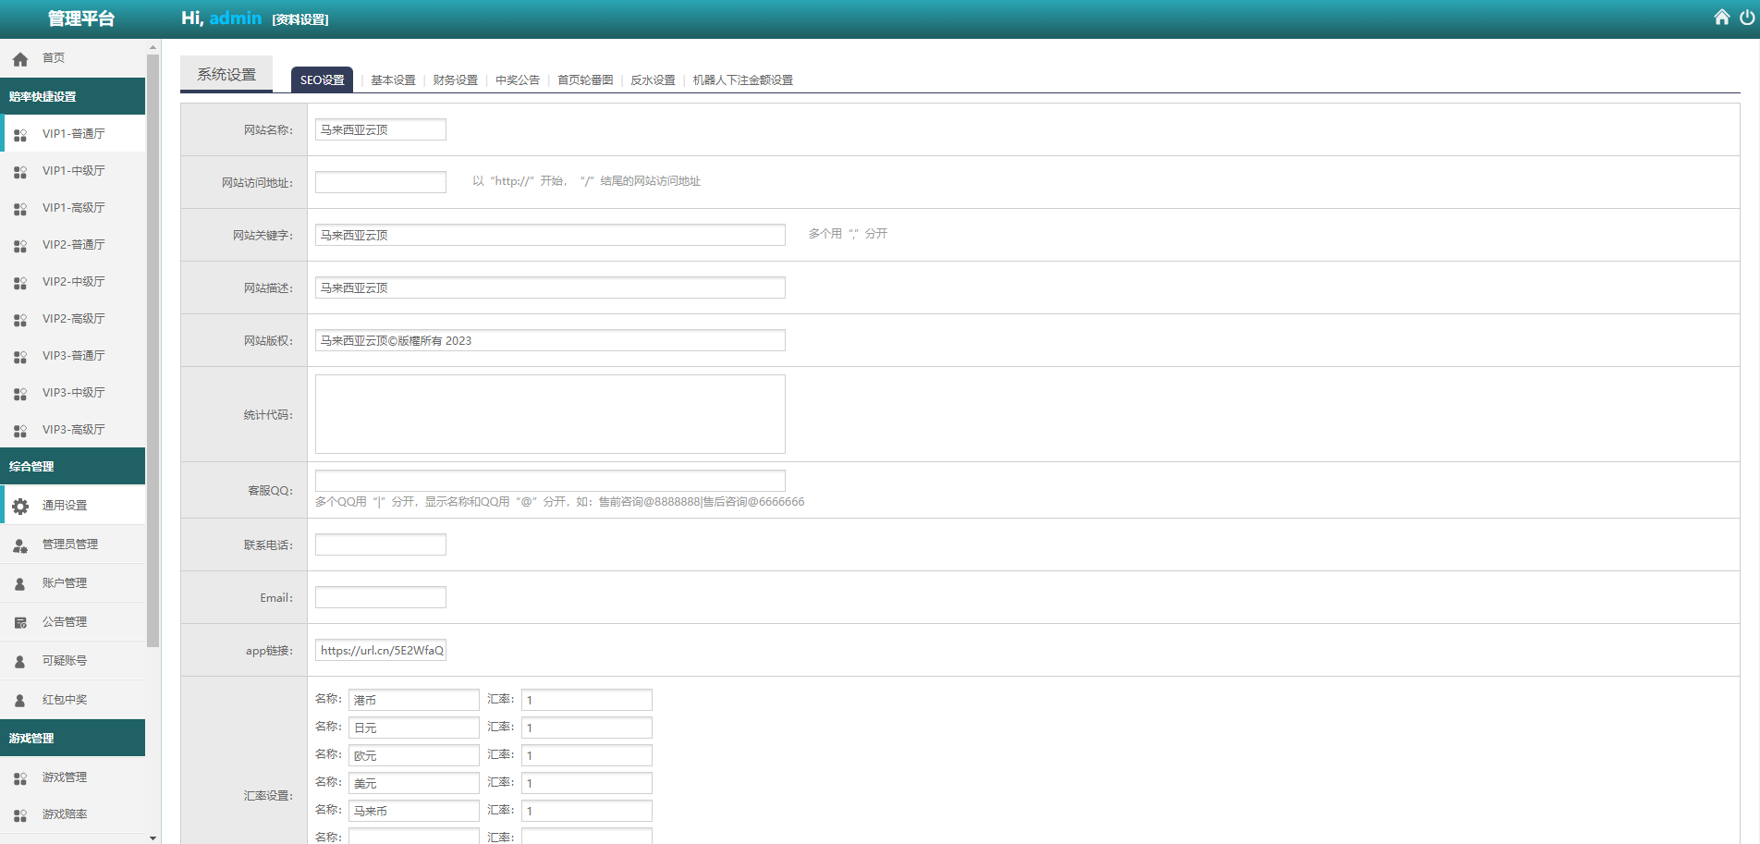
Task: Click the sidebar scroll down arrow
Action: click(x=153, y=838)
